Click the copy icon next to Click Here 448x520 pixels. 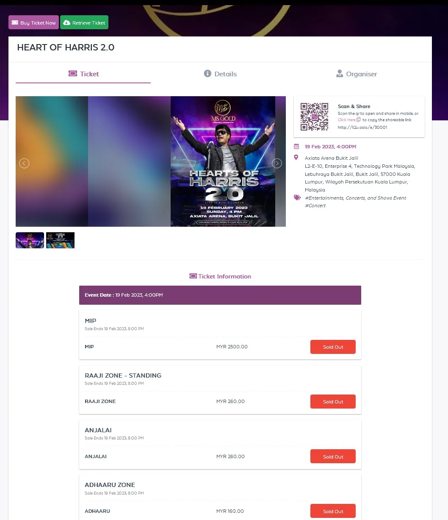click(359, 120)
